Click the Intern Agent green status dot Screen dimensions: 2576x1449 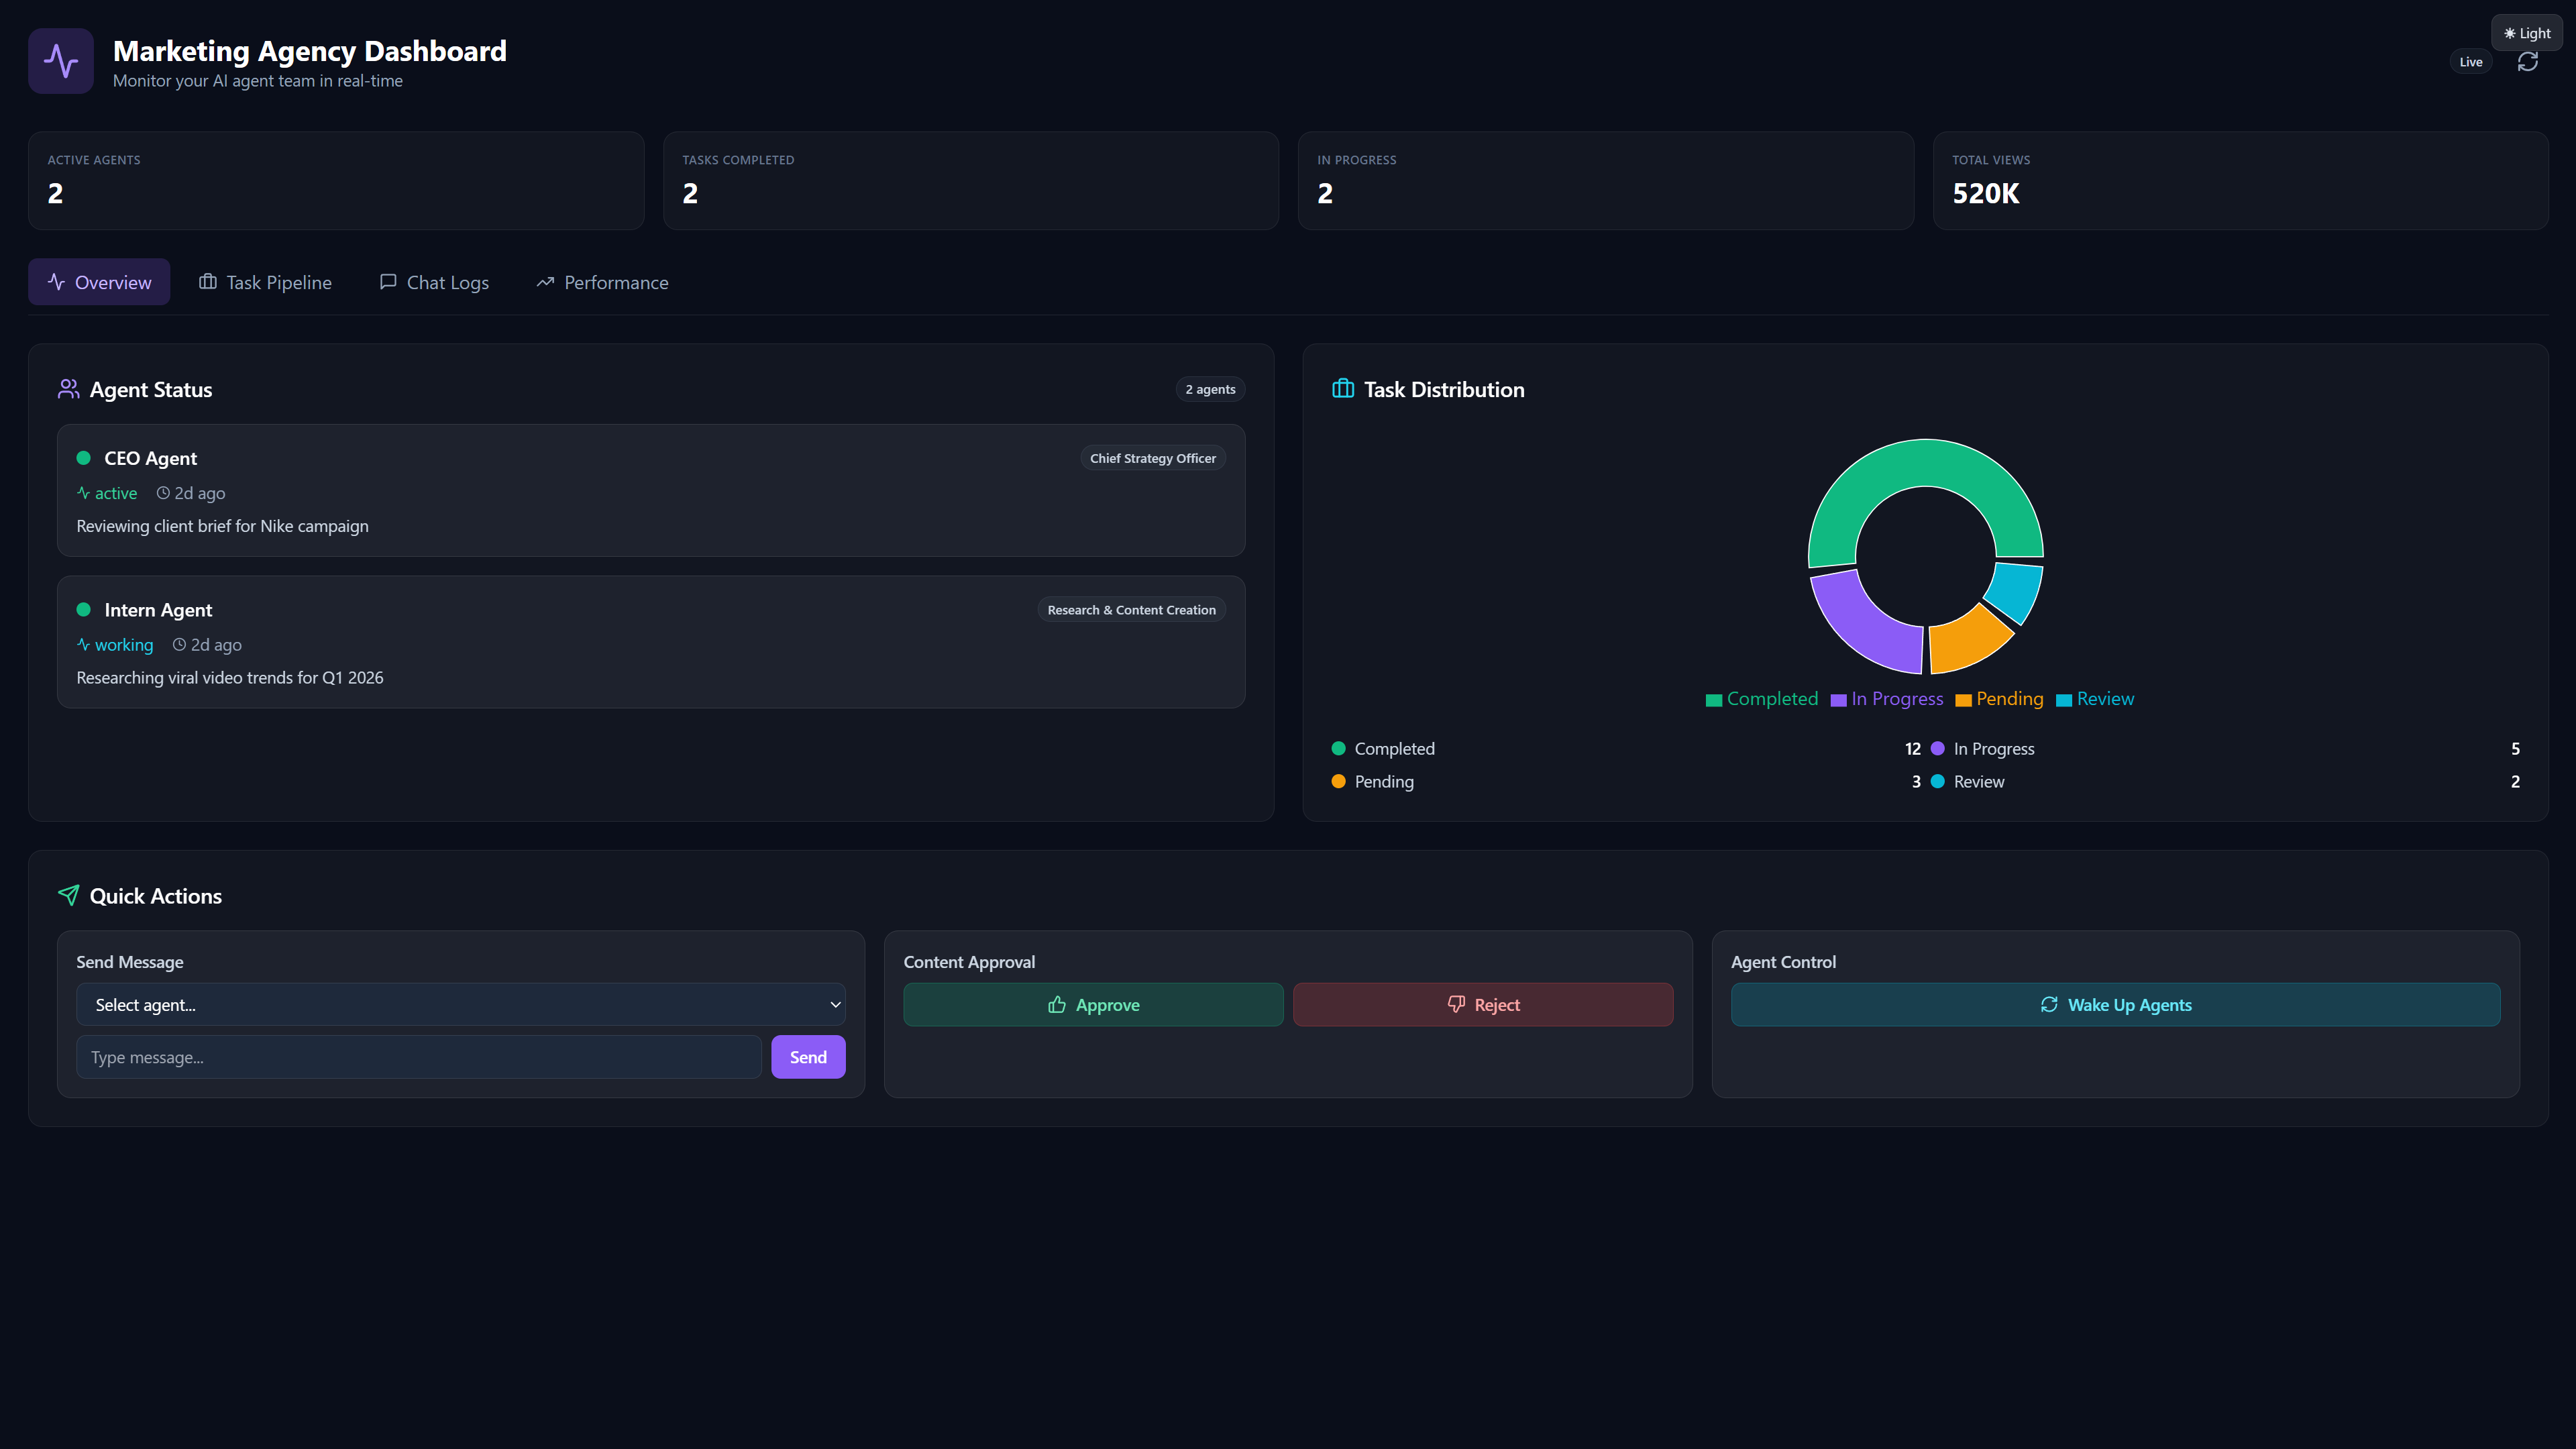pyautogui.click(x=84, y=610)
